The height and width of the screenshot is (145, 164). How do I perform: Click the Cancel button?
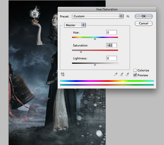[143, 23]
